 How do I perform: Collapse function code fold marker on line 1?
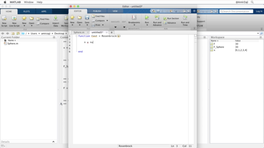tap(76, 36)
